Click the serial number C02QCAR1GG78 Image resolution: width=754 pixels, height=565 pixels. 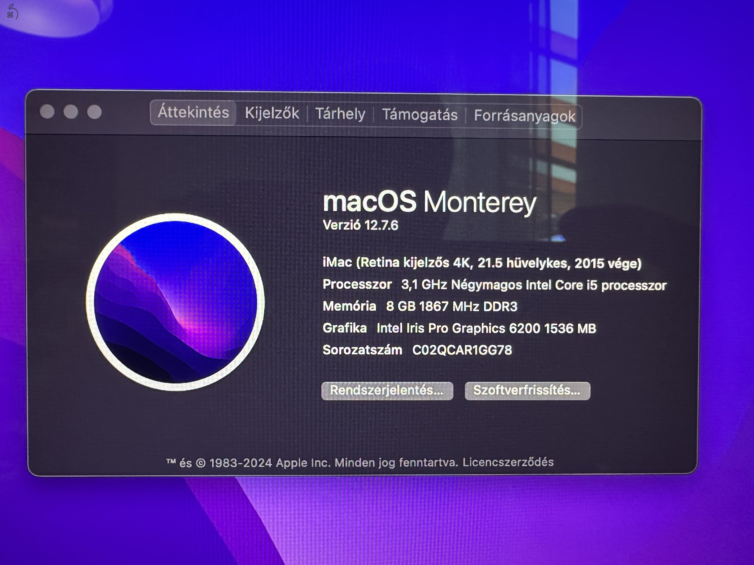pos(461,350)
